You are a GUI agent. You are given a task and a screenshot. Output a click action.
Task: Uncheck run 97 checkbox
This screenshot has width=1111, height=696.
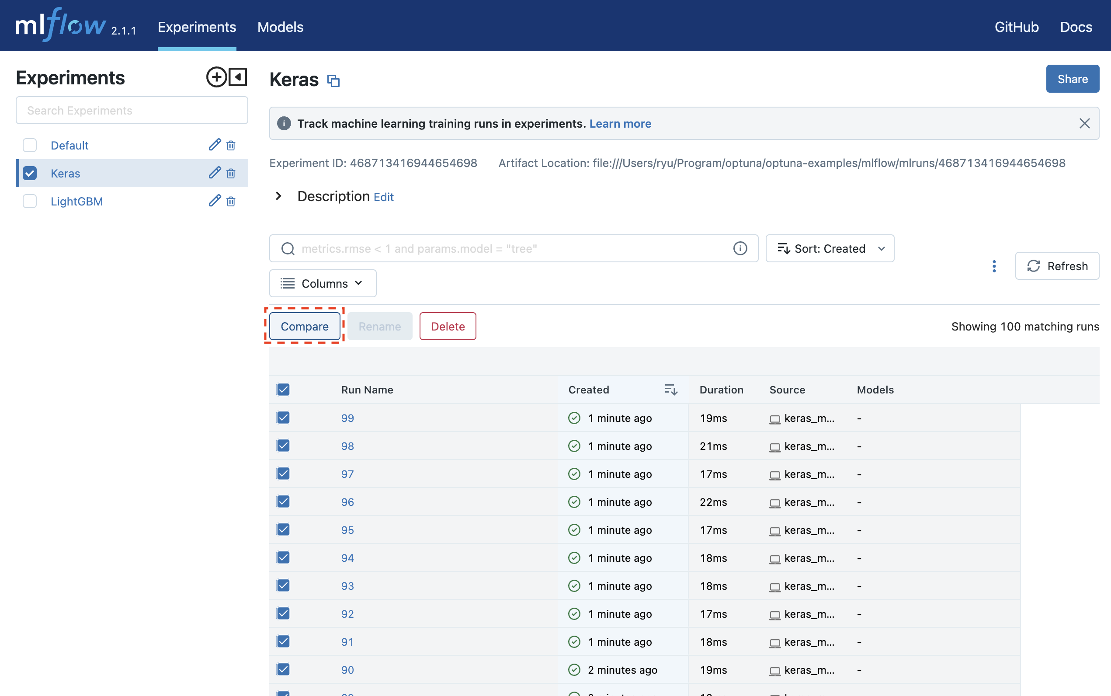click(x=283, y=474)
